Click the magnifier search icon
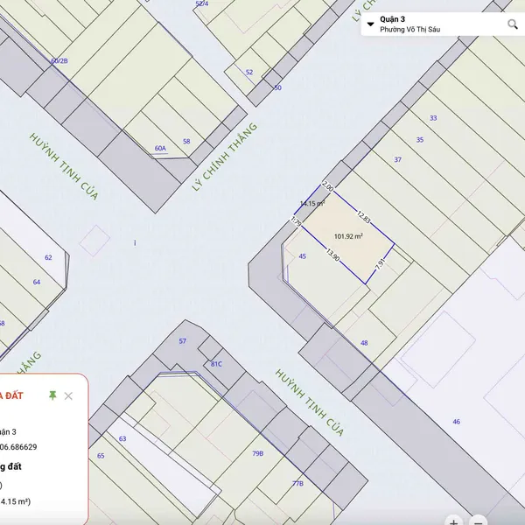This screenshot has height=525, width=525. point(513,24)
